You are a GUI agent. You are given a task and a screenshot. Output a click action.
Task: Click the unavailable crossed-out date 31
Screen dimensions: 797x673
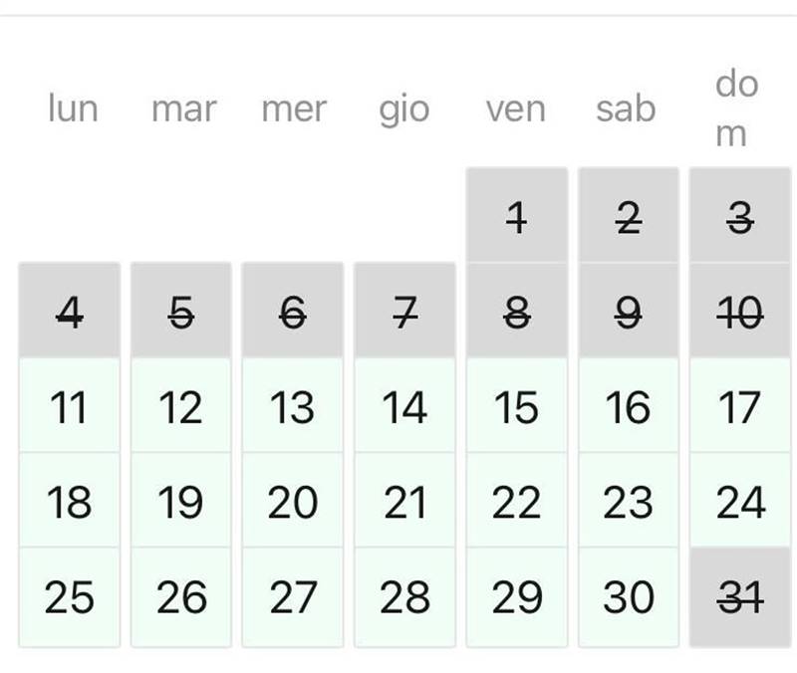[x=739, y=596]
